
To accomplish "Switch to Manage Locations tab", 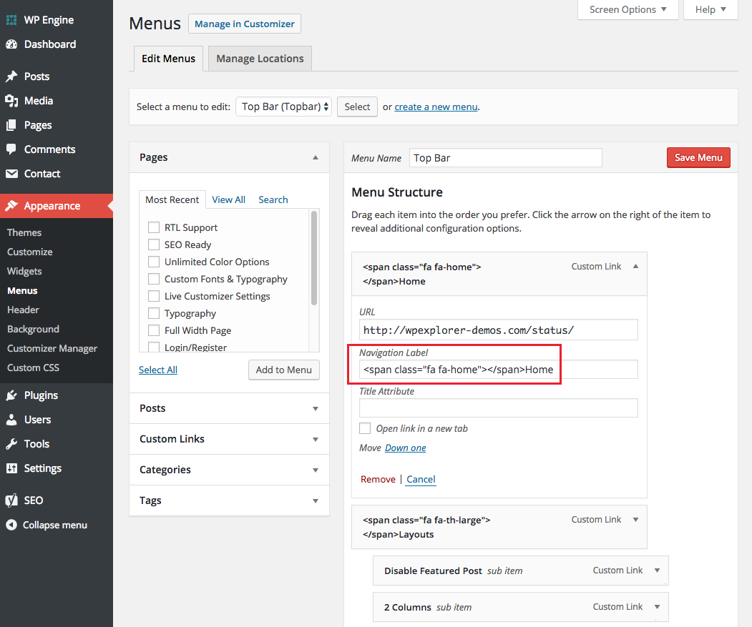I will click(260, 59).
